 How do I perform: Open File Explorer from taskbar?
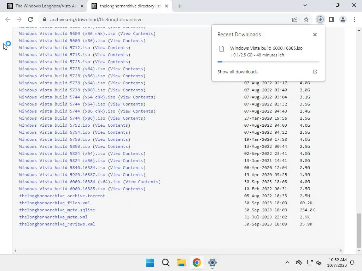[x=181, y=263]
